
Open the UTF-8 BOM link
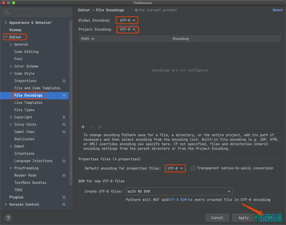click(x=177, y=200)
